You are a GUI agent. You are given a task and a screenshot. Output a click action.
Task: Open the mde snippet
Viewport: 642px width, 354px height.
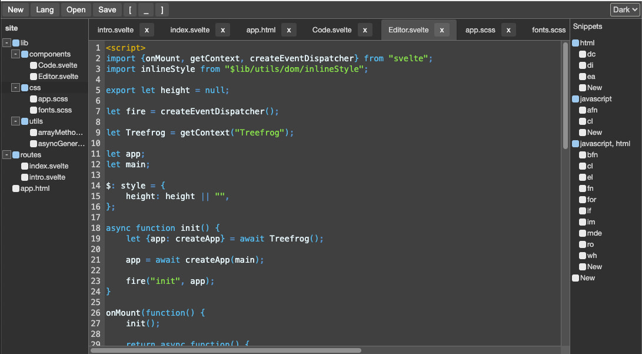click(x=594, y=233)
